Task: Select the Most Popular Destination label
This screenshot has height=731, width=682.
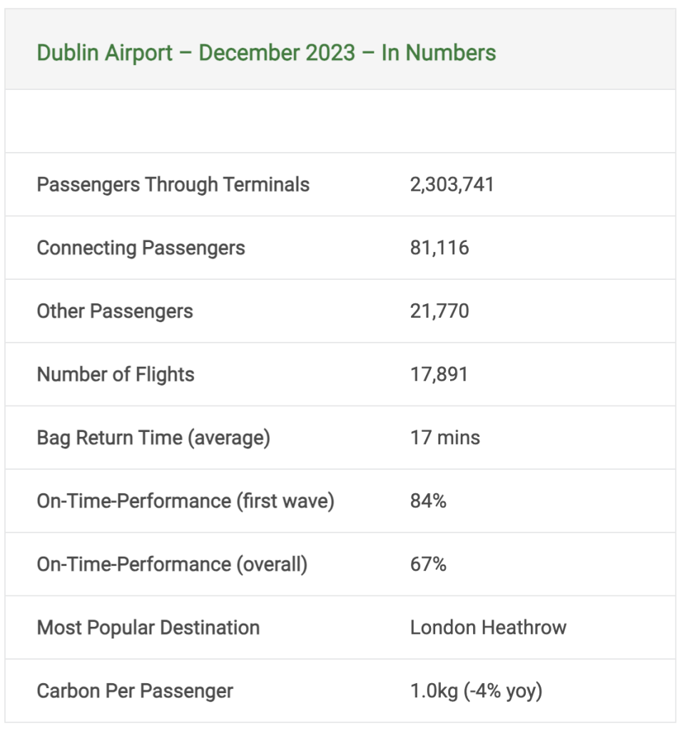Action: tap(148, 628)
